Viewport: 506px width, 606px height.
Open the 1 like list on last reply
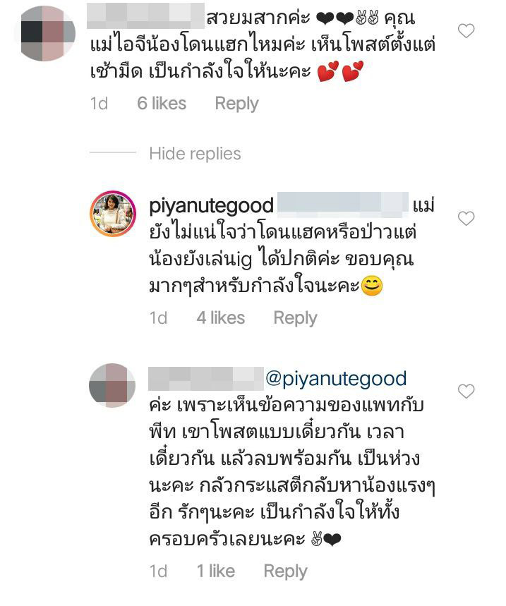pos(216,571)
